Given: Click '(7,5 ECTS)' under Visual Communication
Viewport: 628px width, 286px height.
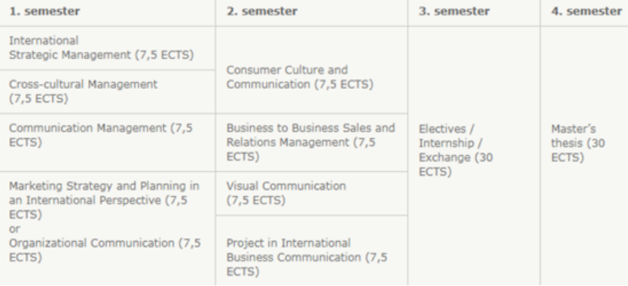Looking at the screenshot, I should point(256,200).
